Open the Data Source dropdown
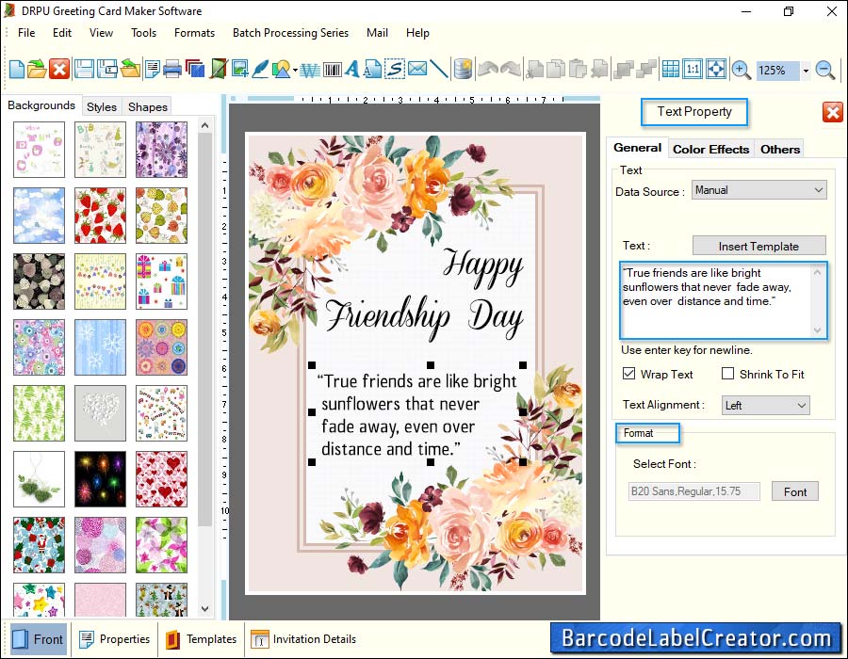The image size is (848, 659). [x=758, y=190]
